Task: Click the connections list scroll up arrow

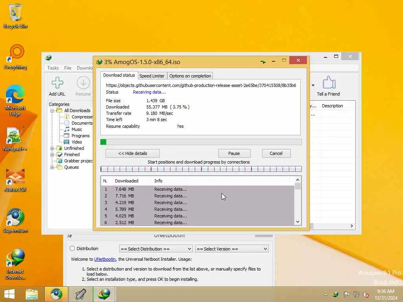Action: (x=298, y=180)
